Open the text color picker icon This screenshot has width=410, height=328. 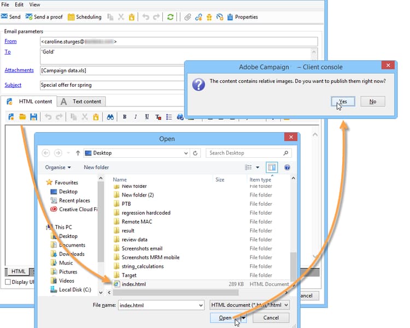click(x=158, y=117)
